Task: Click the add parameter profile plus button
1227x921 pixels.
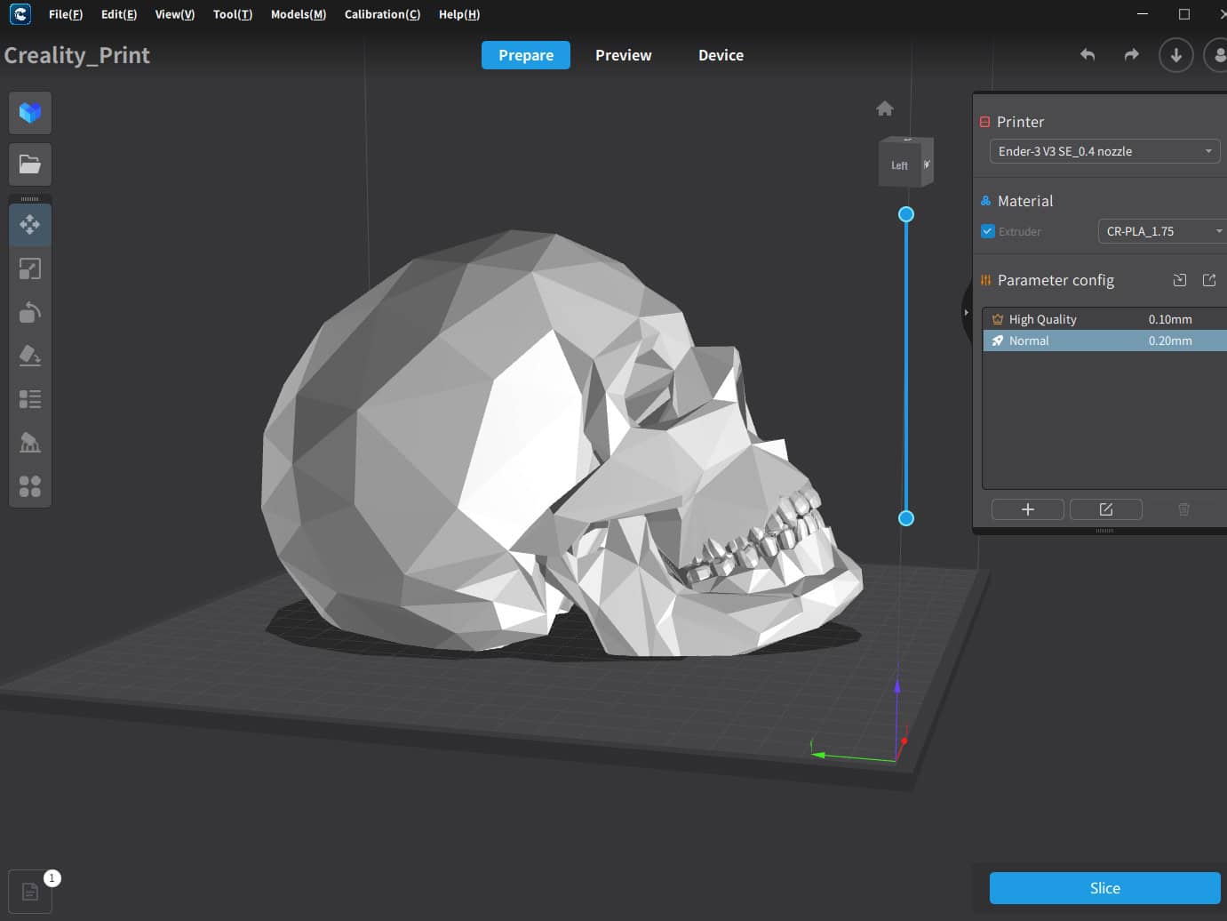Action: (1027, 509)
